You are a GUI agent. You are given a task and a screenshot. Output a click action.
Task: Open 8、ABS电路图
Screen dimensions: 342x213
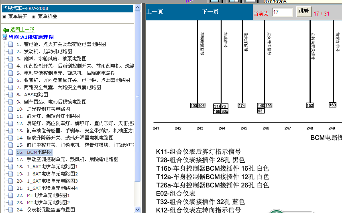pyautogui.click(x=32, y=95)
